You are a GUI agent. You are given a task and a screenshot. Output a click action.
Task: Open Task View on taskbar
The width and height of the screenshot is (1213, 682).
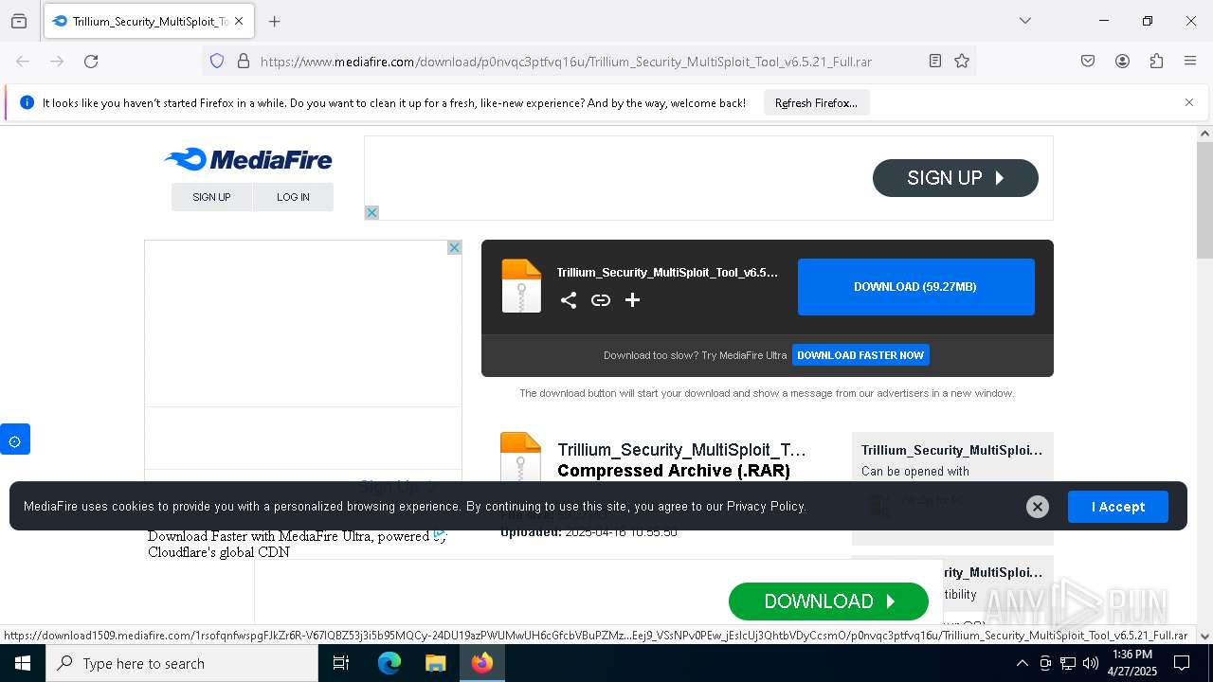click(x=341, y=663)
